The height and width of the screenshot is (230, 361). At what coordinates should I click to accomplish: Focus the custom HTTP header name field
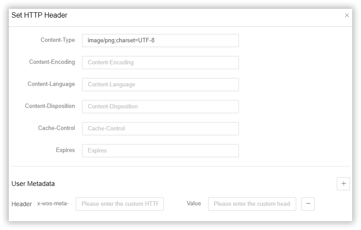click(x=119, y=204)
